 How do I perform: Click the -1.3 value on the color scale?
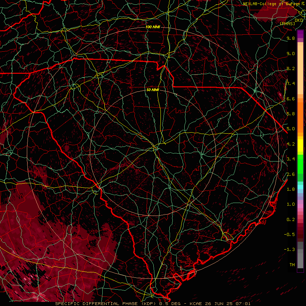click(289, 250)
